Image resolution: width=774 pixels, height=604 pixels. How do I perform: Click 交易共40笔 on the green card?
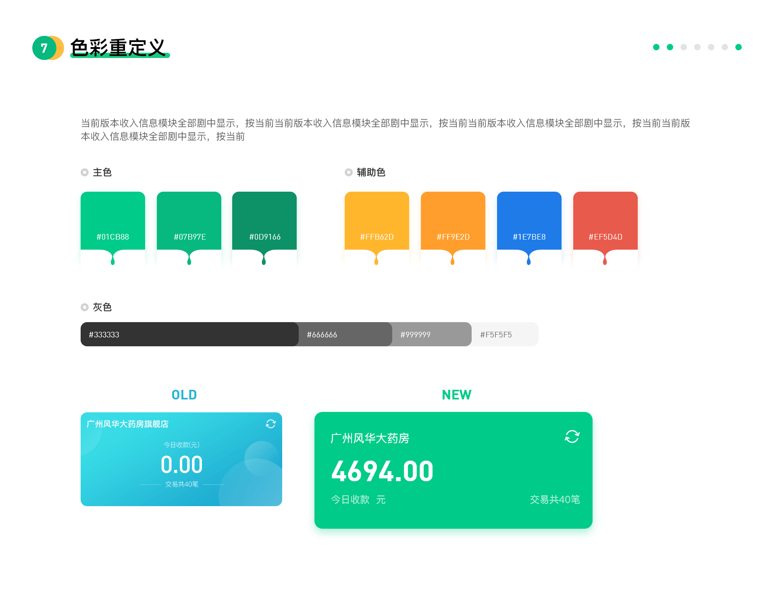555,500
